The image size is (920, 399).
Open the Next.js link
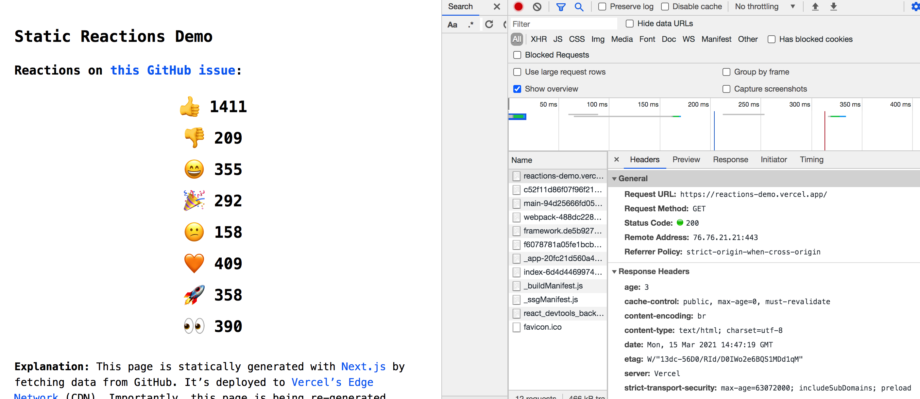(x=364, y=367)
